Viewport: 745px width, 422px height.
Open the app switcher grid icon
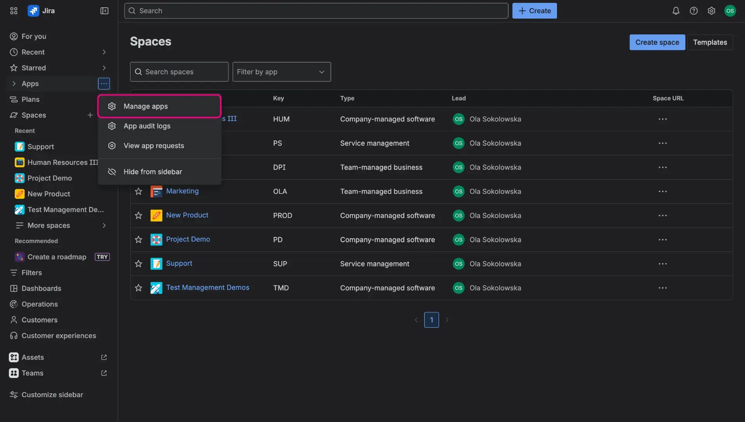(13, 10)
